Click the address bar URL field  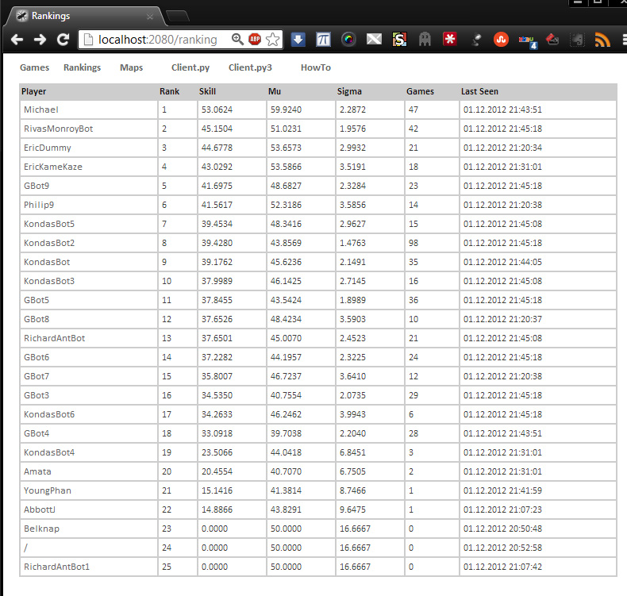pyautogui.click(x=159, y=39)
